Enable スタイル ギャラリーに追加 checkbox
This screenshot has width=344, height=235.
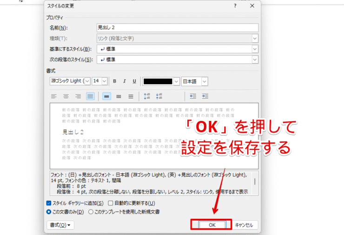(49, 203)
